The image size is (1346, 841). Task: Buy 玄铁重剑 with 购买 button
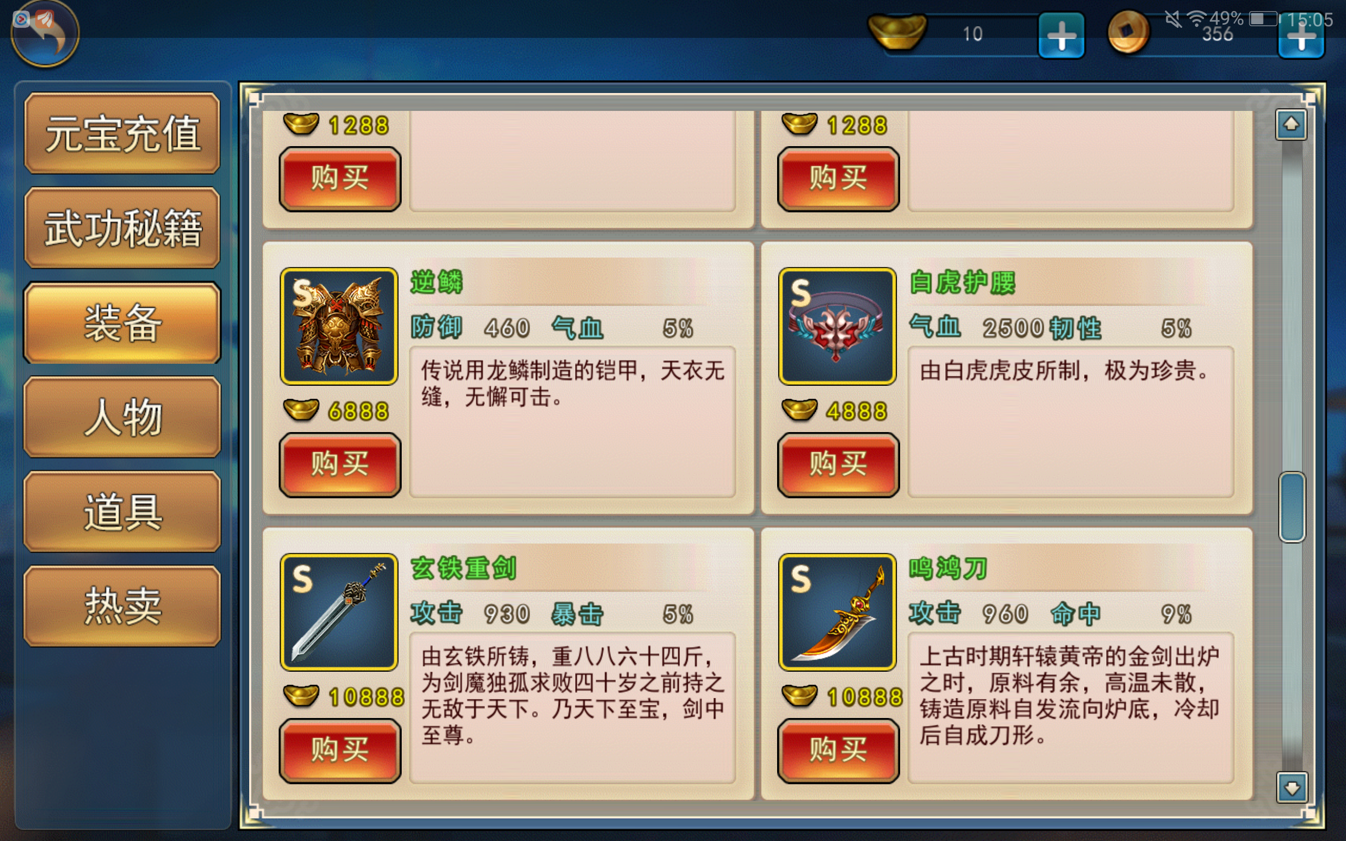tap(340, 751)
